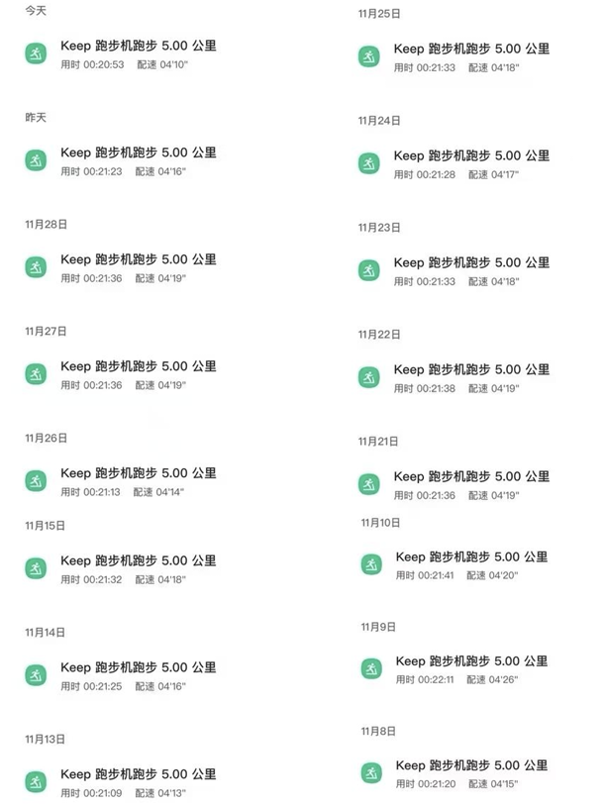Open the 11月24日 run entry title

[471, 155]
